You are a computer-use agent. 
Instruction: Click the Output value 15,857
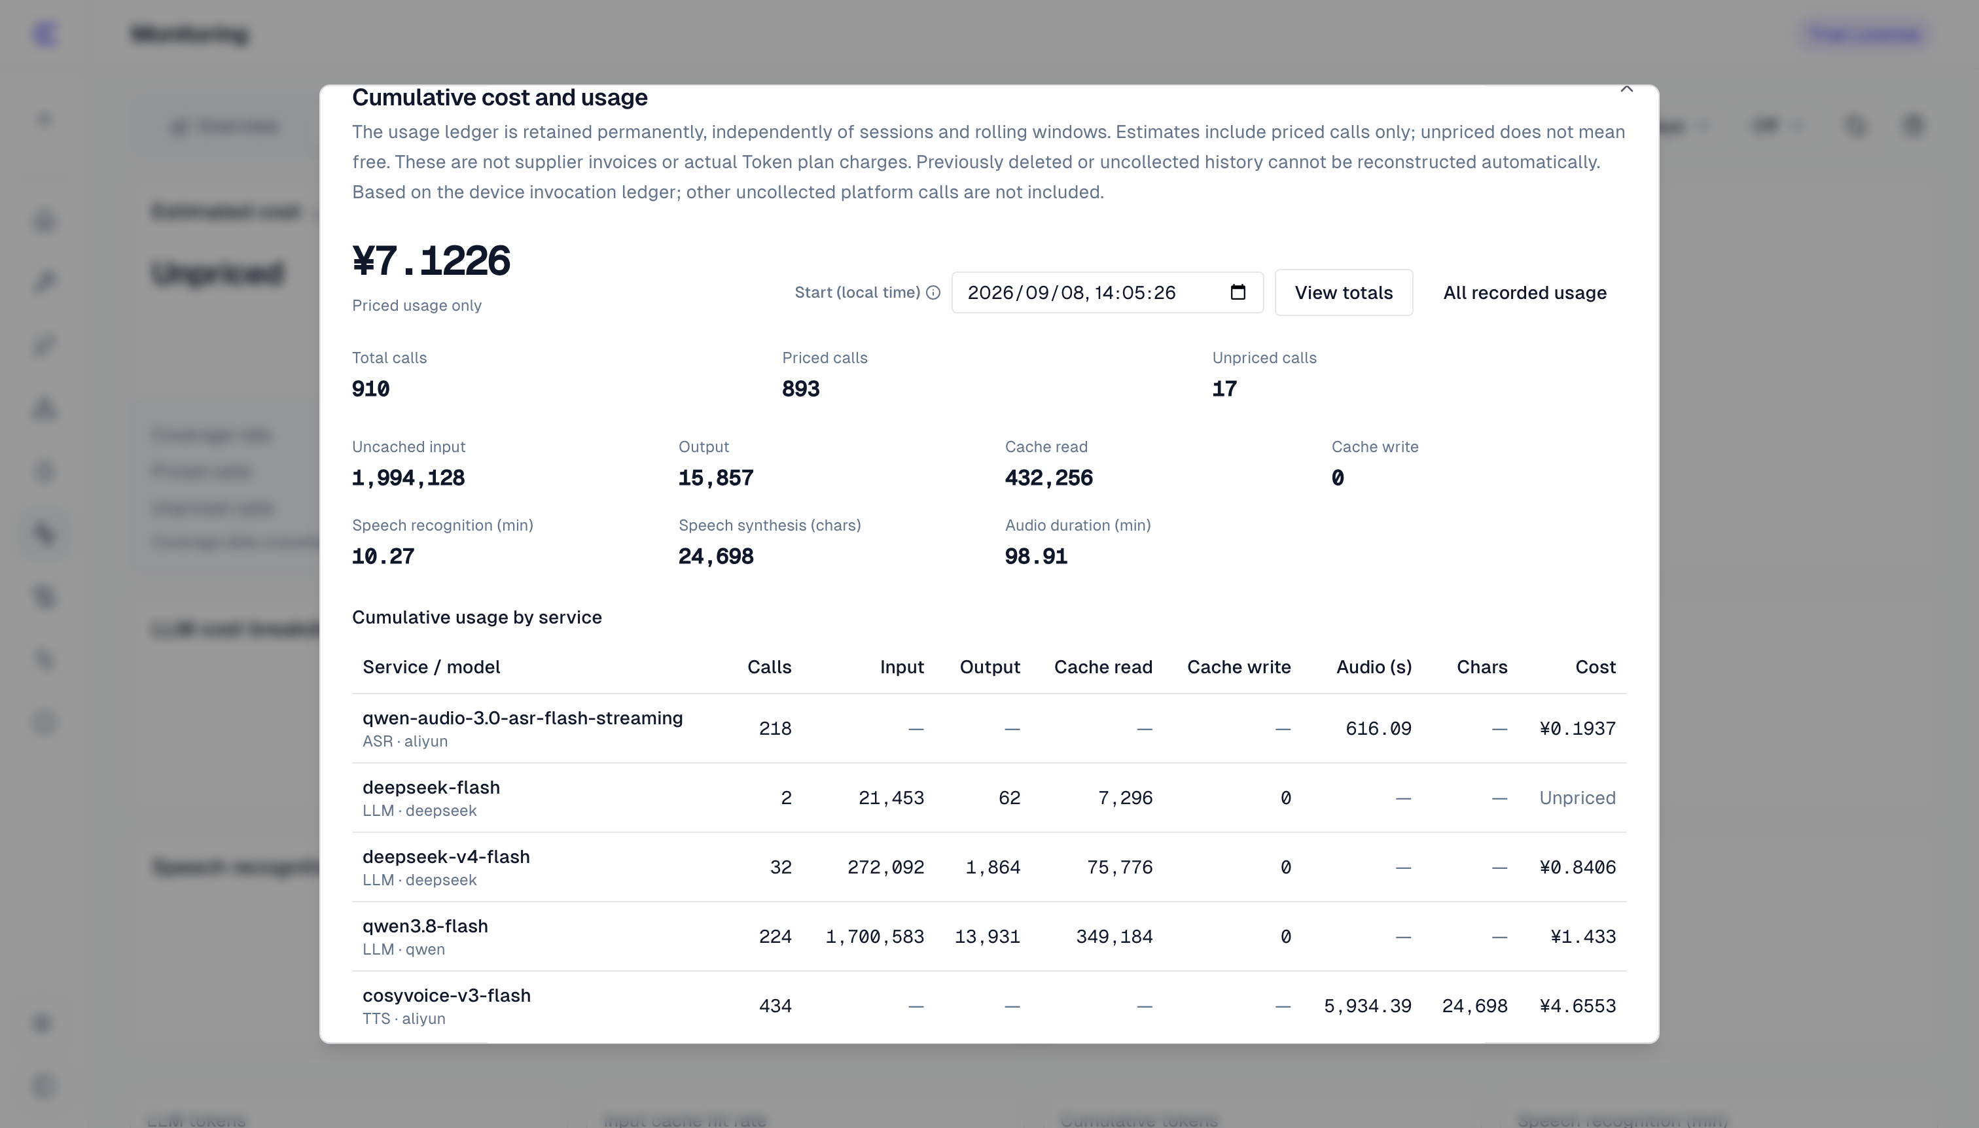[715, 478]
